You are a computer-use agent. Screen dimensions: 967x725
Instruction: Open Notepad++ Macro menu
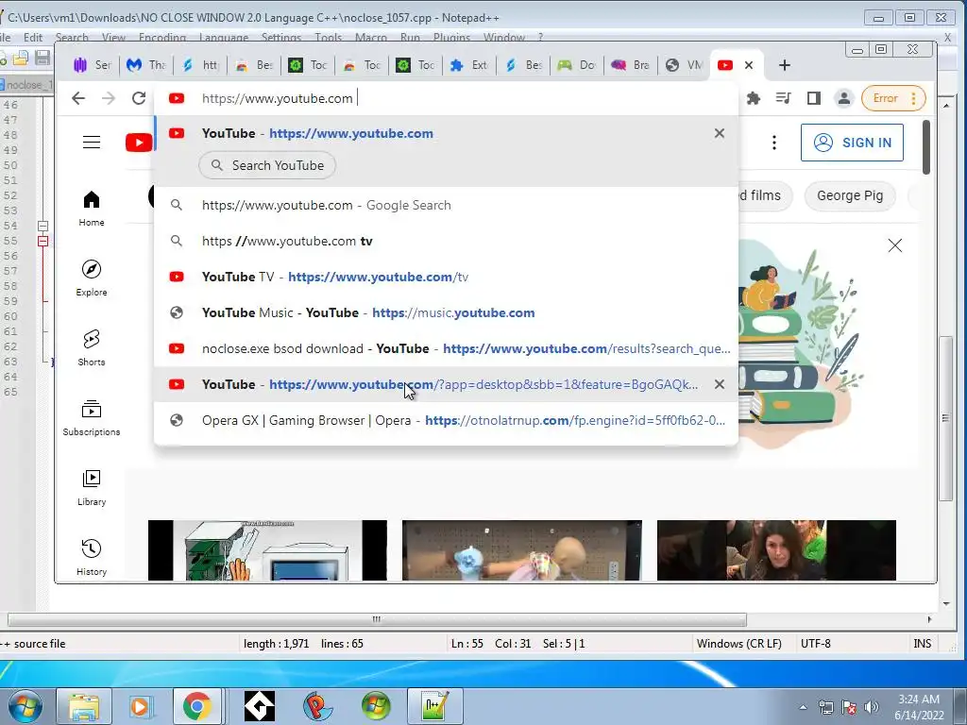point(370,38)
